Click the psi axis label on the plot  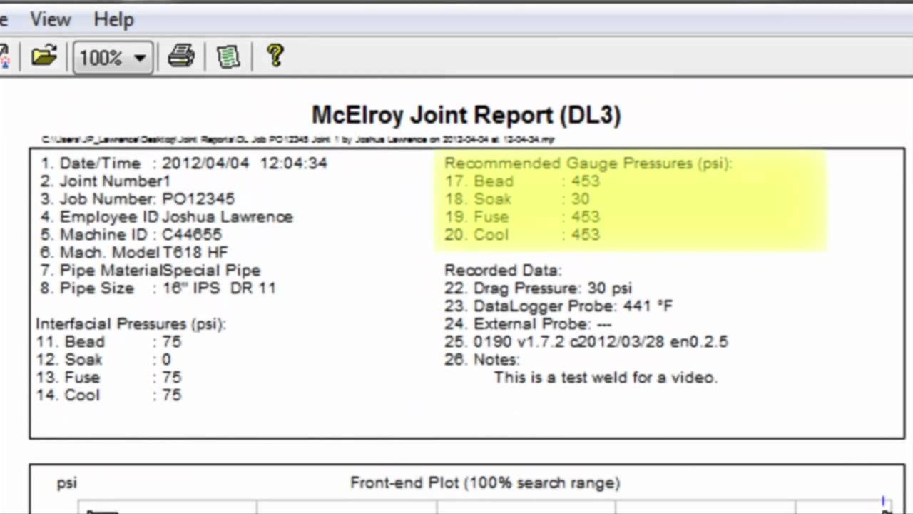(x=67, y=484)
